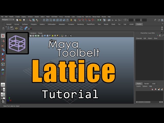Activate the Move tool cone icon
The height and width of the screenshot is (123, 164).
3,50
